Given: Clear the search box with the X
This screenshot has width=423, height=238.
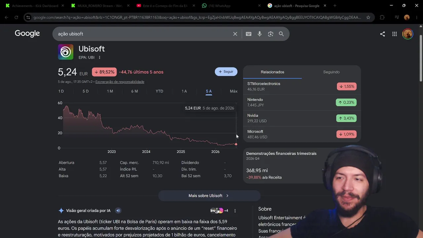Looking at the screenshot, I should point(235,34).
